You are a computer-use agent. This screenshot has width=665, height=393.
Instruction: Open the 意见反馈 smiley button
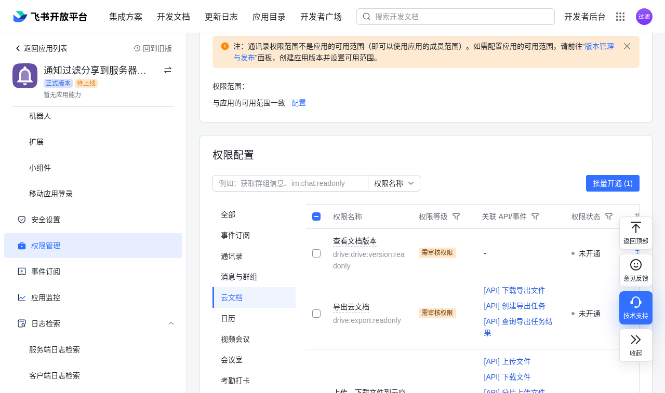pos(636,270)
